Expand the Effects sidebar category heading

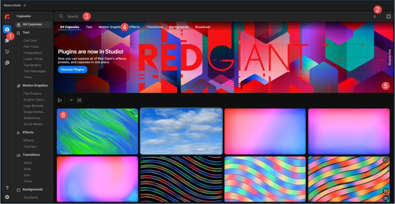click(28, 133)
